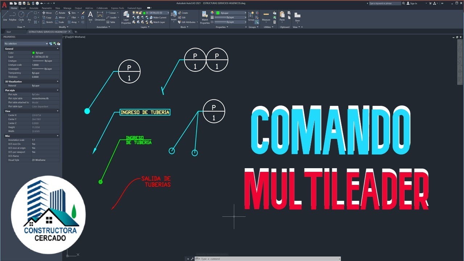
Task: Select the Circle tool
Action: click(x=21, y=16)
